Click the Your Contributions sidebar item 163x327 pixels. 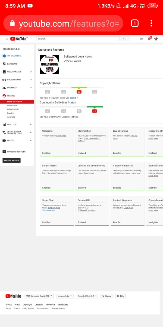16,152
